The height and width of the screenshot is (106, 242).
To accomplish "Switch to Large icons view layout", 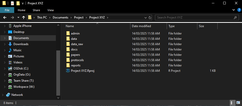I will click(238, 103).
